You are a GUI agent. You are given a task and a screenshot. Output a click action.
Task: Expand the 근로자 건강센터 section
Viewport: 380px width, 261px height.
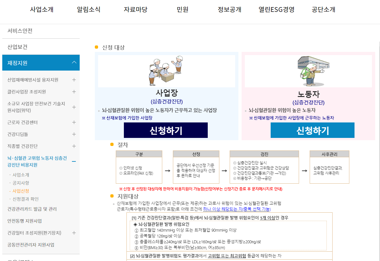click(75, 122)
